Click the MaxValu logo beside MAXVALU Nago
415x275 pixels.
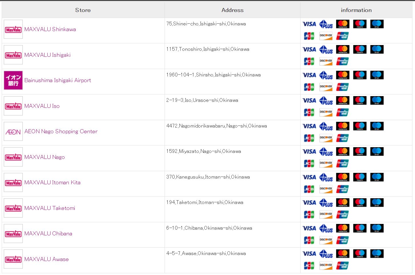click(13, 157)
